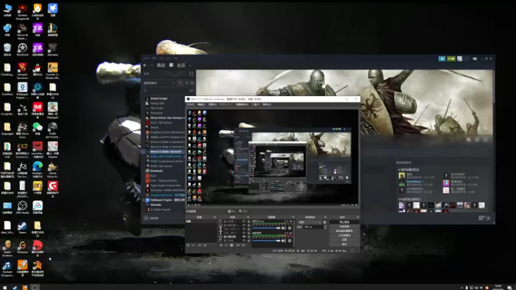This screenshot has width=516, height=290.
Task: Click Steam add game button at bottom left
Action: 152,218
